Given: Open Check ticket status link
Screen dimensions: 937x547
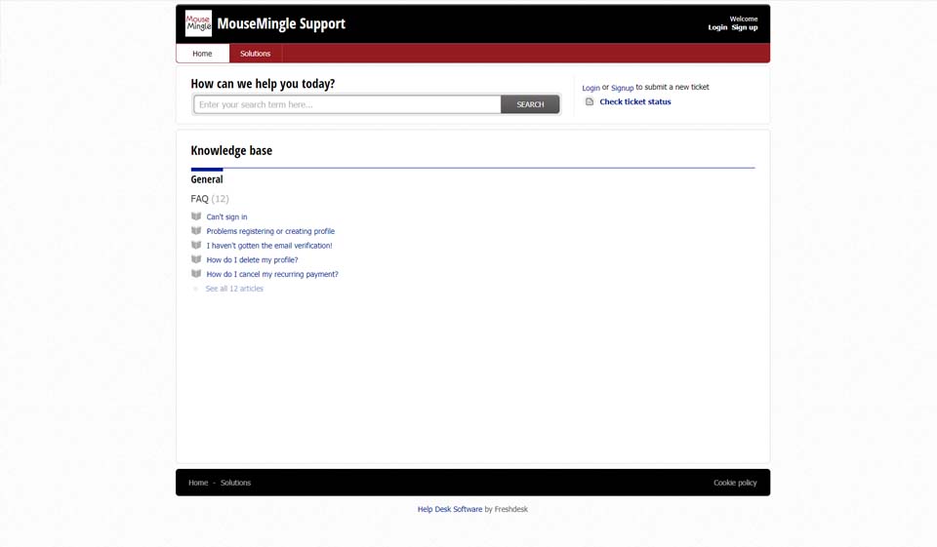Looking at the screenshot, I should (634, 101).
